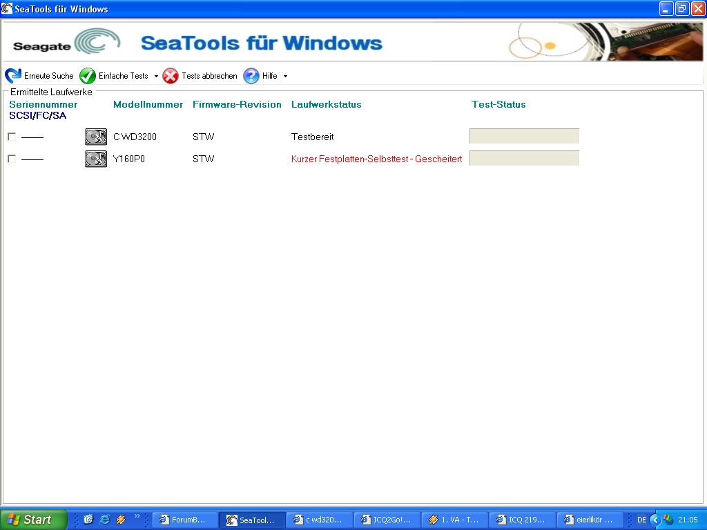Click the test progress bar for CWD3200
This screenshot has width=707, height=530.
[525, 136]
